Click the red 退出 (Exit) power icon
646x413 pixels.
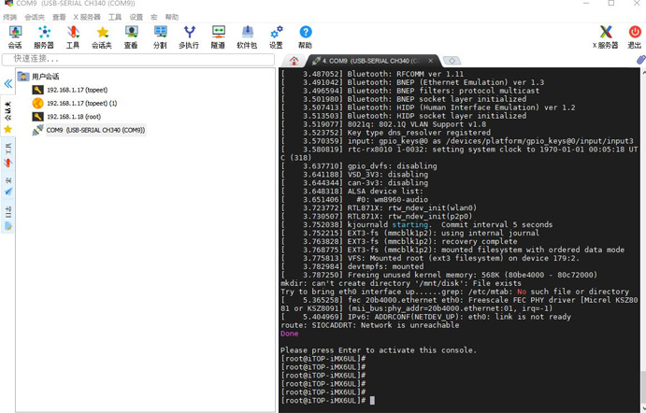[x=635, y=36]
